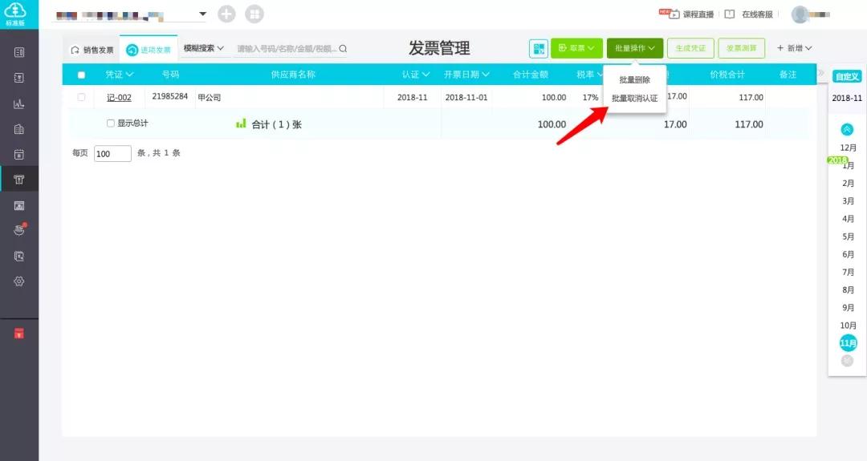Collapse the 批量操作 dropdown
Viewport: 867px width, 461px height.
pos(635,48)
